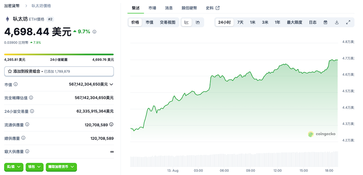Click info icon next to 24小時交易量

(32, 111)
